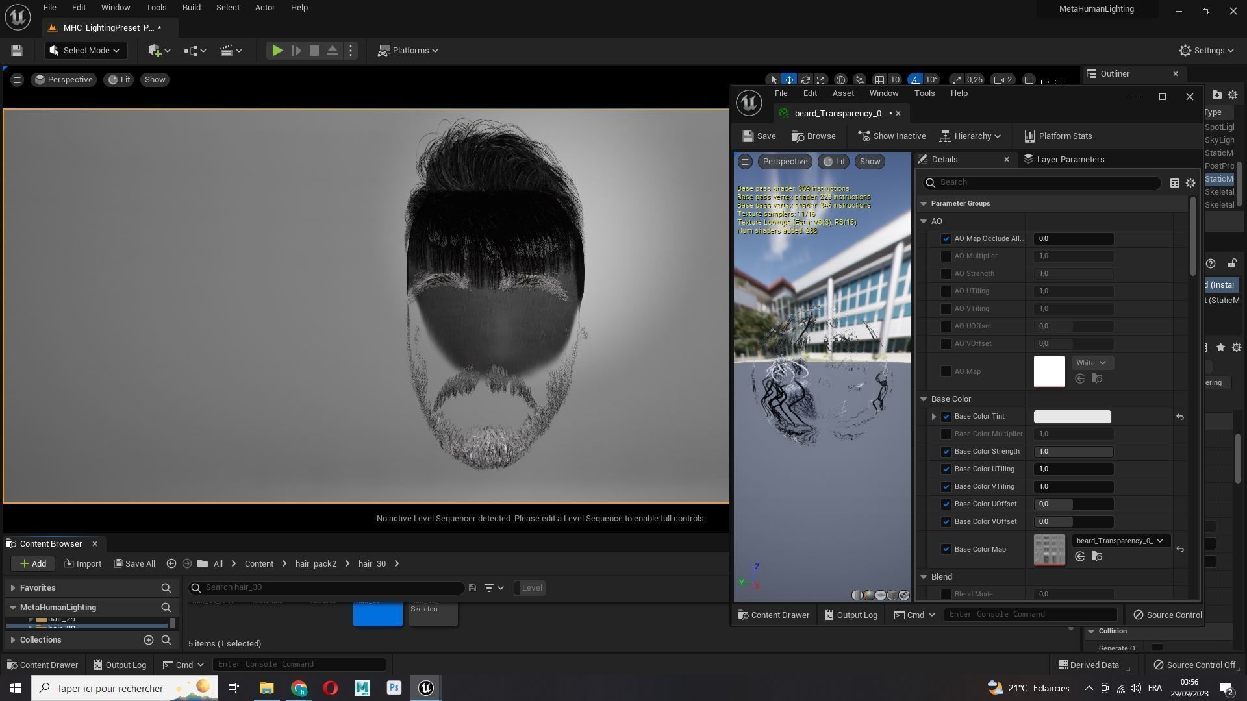This screenshot has height=701, width=1247.
Task: Reset Base Color Map to default
Action: click(1179, 550)
